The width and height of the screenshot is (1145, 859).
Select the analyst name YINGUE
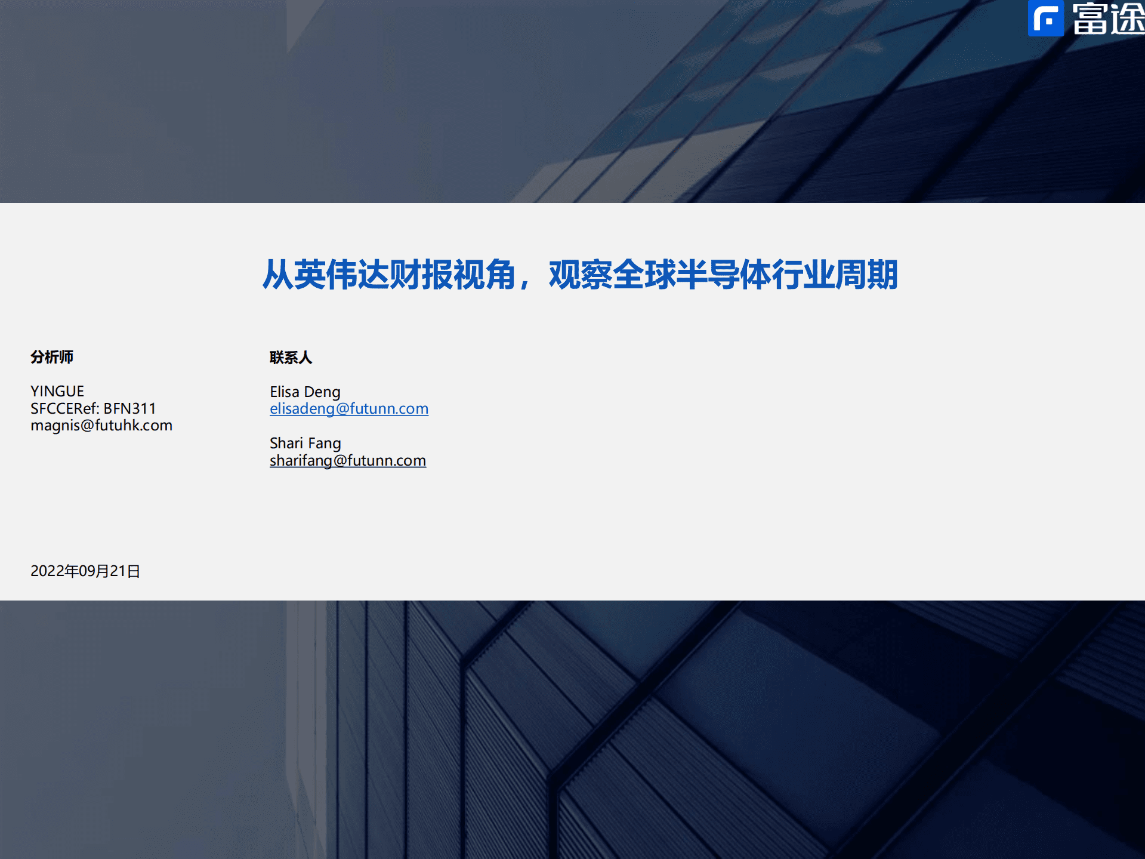57,391
